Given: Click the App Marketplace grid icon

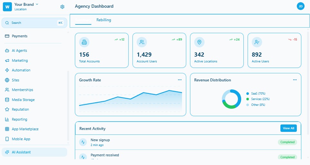Looking at the screenshot, I should [7, 129].
